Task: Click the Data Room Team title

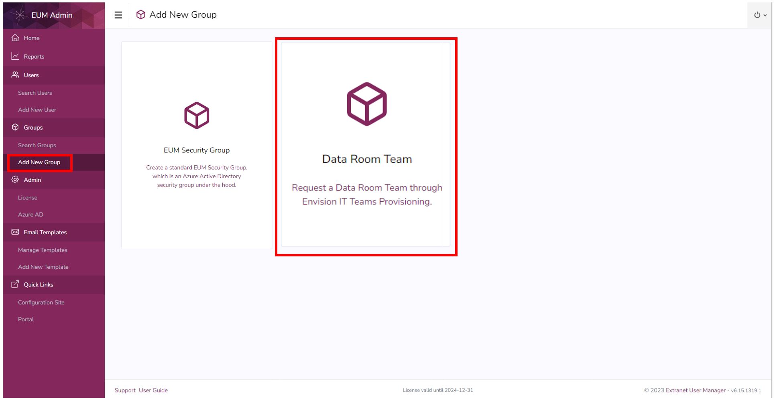Action: point(367,159)
